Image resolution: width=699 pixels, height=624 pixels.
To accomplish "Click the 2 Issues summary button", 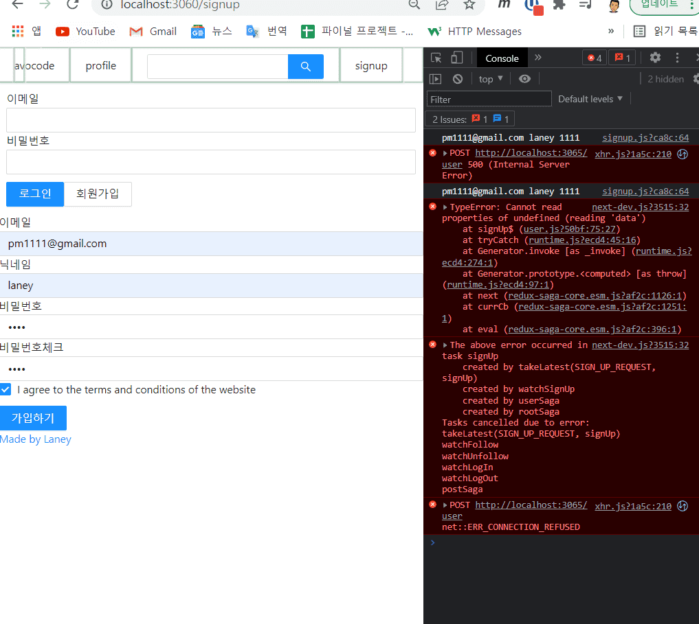I will (470, 119).
